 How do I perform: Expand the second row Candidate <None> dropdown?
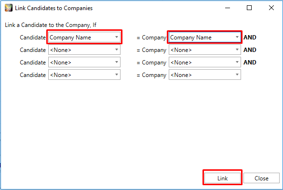(84, 50)
